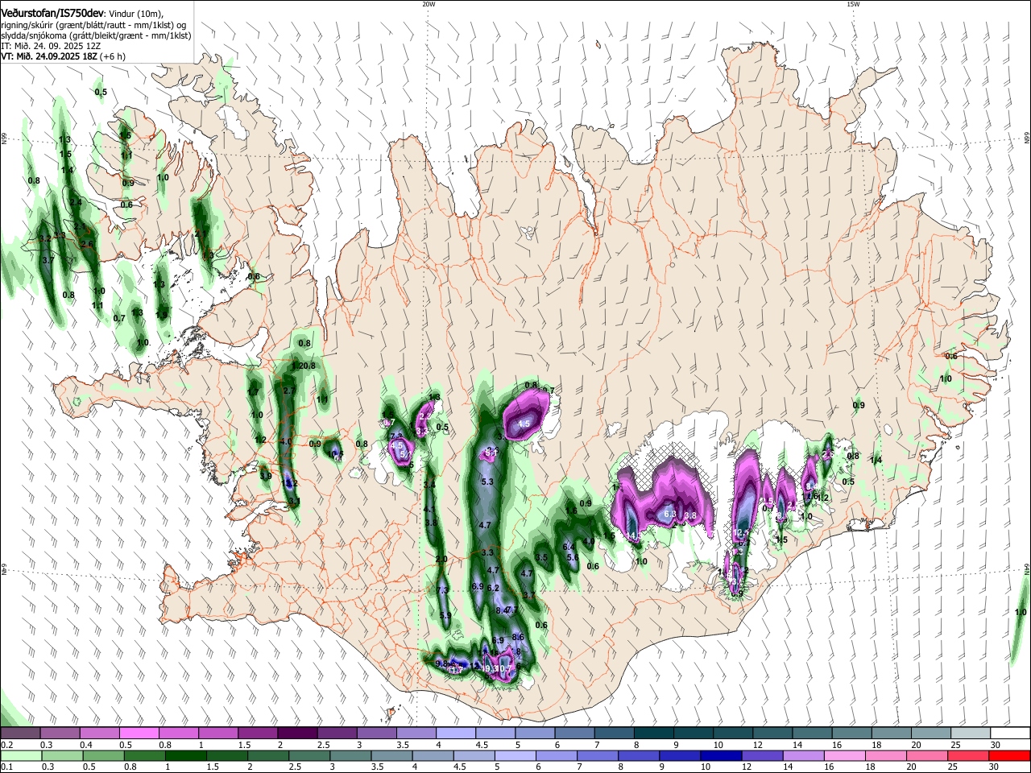The width and height of the screenshot is (1031, 773).
Task: Click the pale grey snow swatch between 25 and 30
Action: tap(972, 734)
